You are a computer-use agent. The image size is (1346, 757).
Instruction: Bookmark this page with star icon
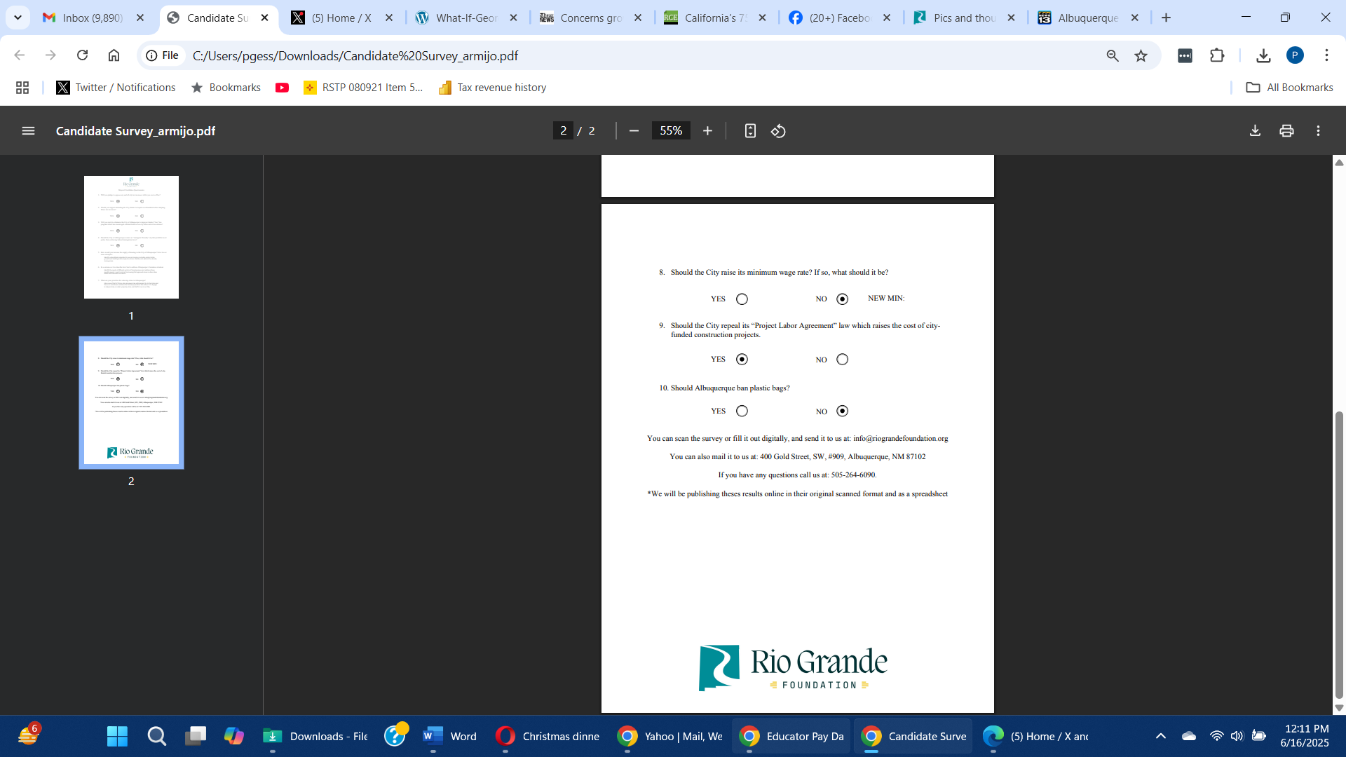1141,55
